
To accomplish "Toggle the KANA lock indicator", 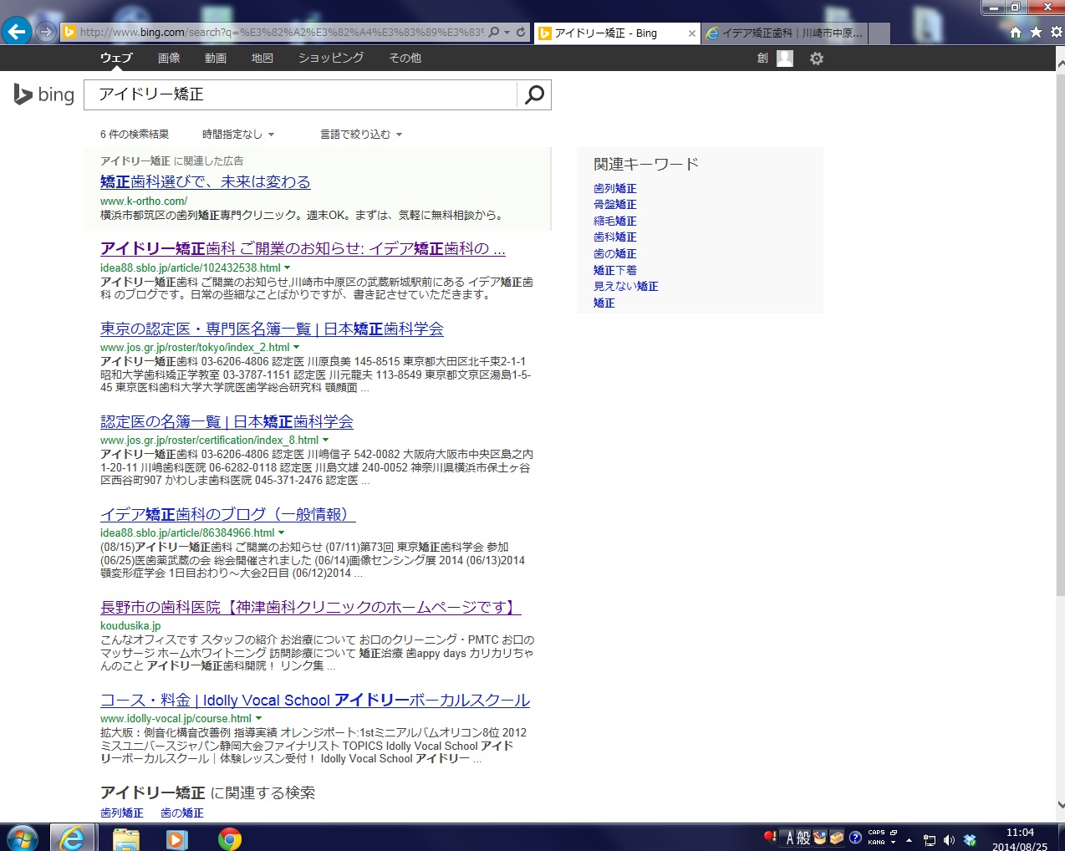I will (x=876, y=843).
